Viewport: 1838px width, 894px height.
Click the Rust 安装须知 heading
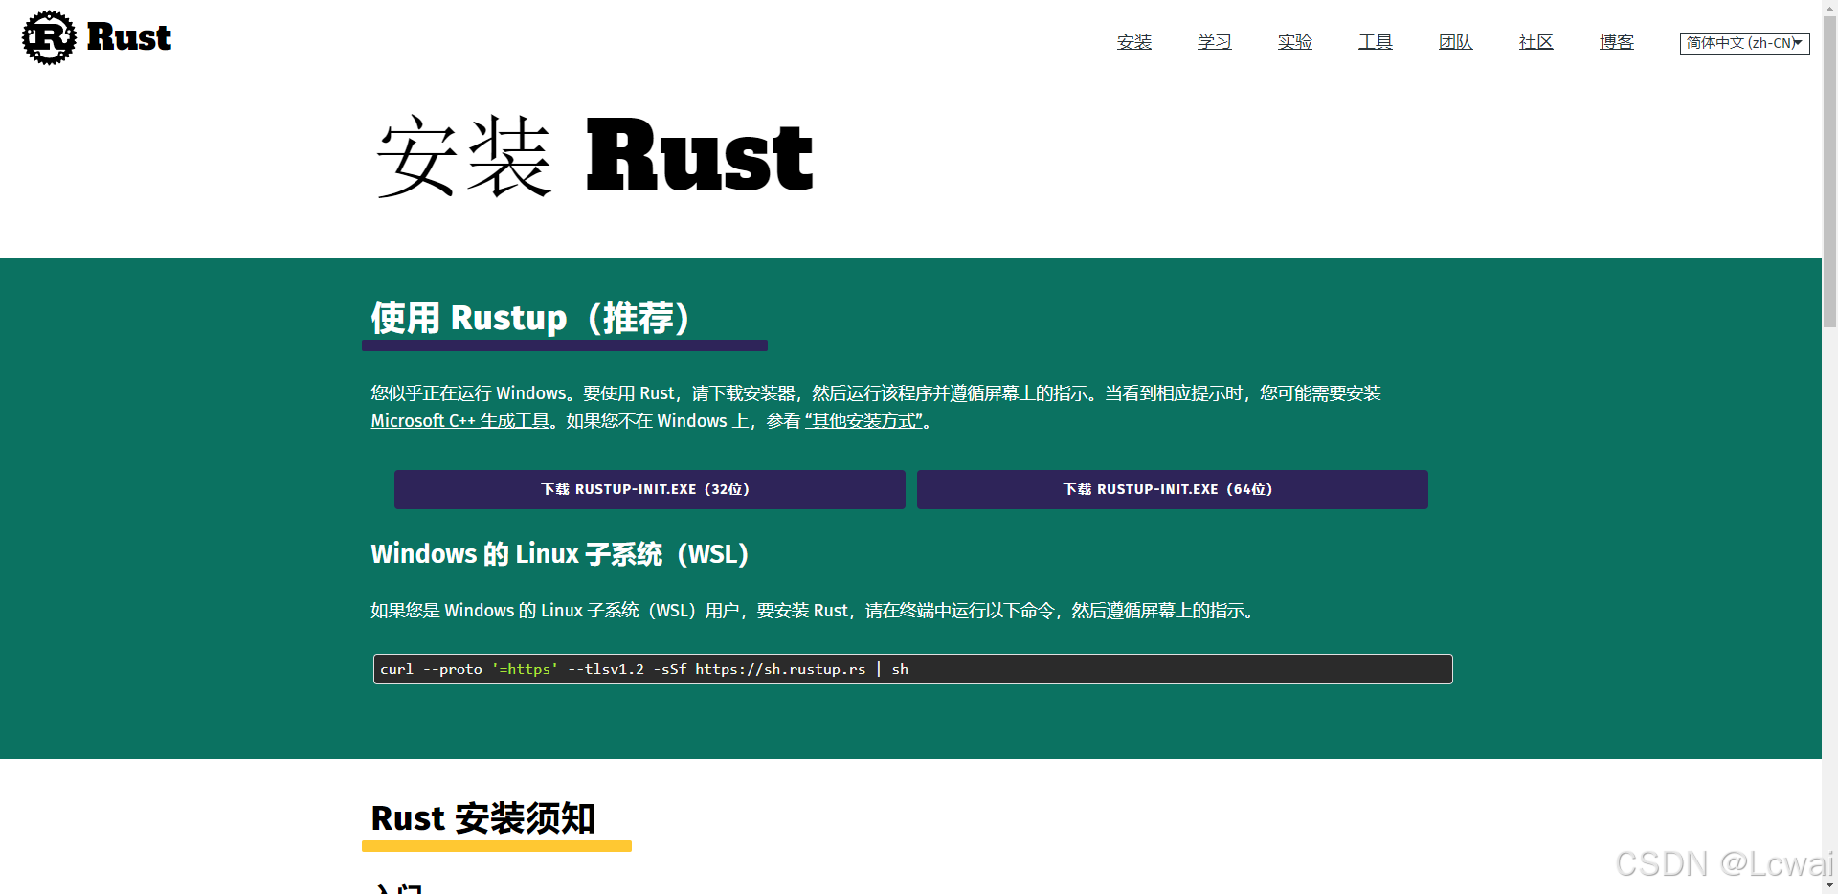(x=482, y=818)
